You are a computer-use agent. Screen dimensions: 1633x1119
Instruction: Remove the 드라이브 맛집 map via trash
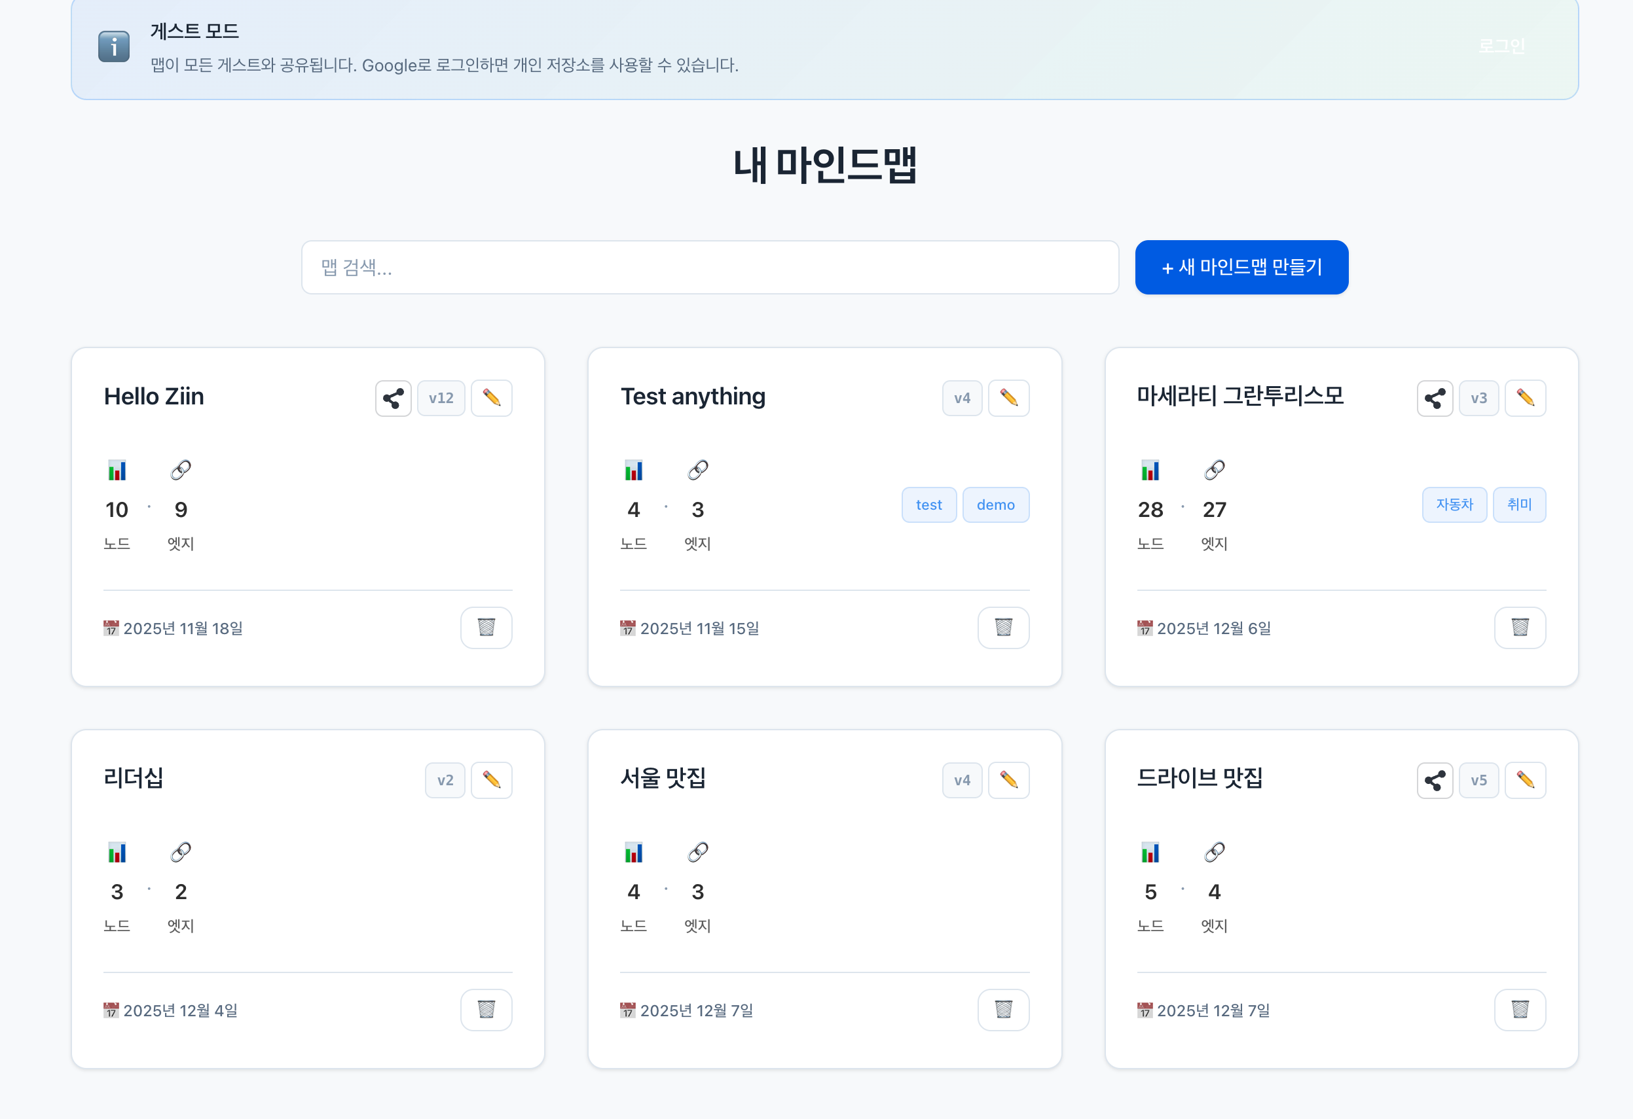pyautogui.click(x=1519, y=1010)
